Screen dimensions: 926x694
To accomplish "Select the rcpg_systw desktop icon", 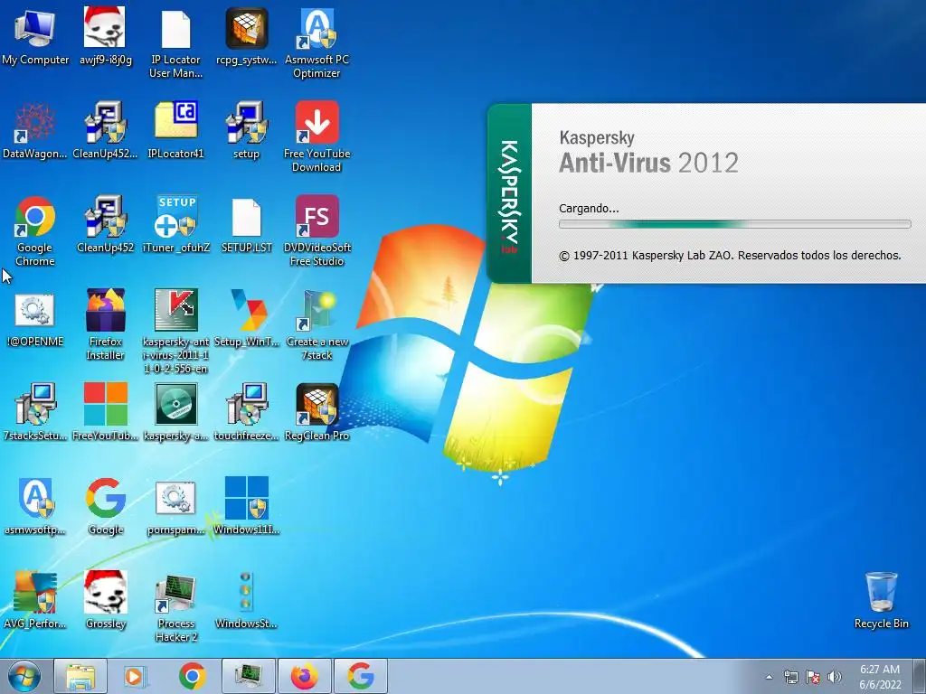I will point(246,37).
